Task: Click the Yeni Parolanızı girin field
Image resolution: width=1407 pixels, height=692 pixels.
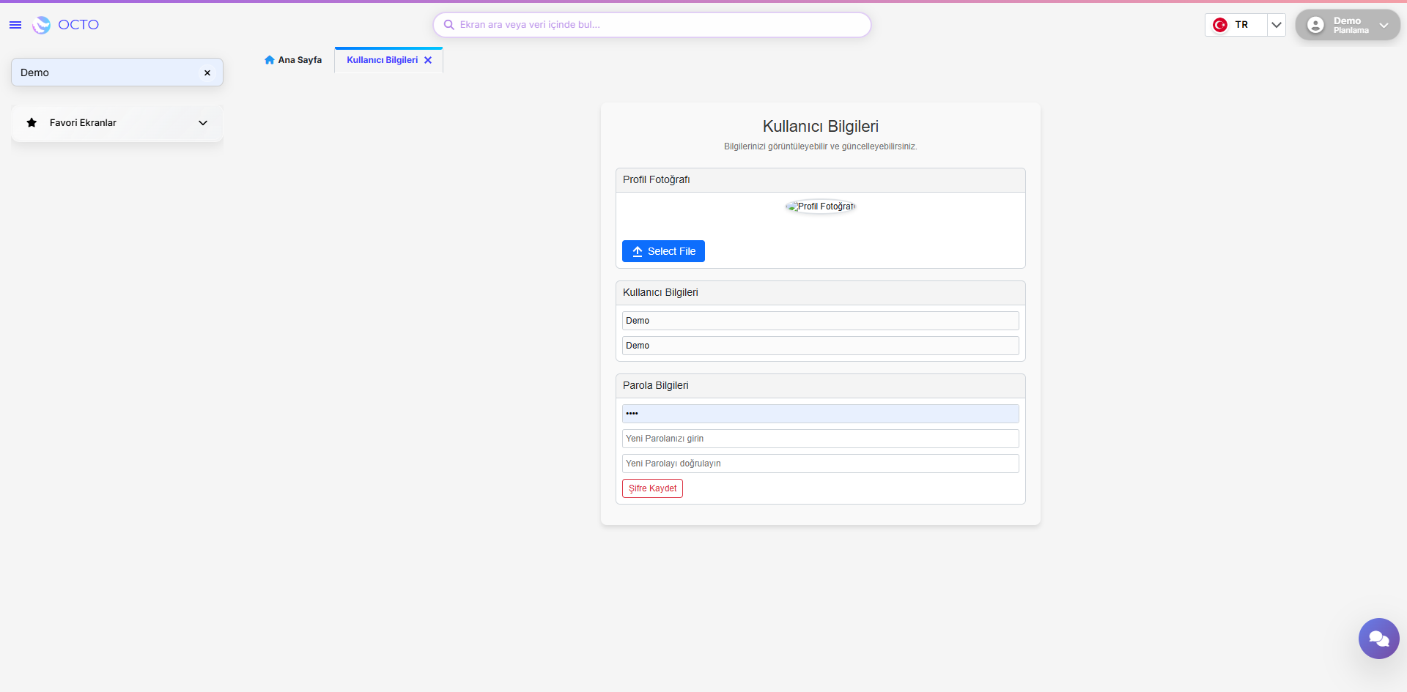Action: (x=820, y=438)
